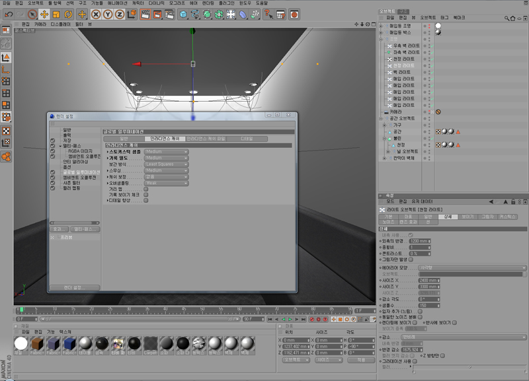The height and width of the screenshot is (381, 529).
Task: Click the Undo arrow in the top toolbar
Action: pos(9,14)
